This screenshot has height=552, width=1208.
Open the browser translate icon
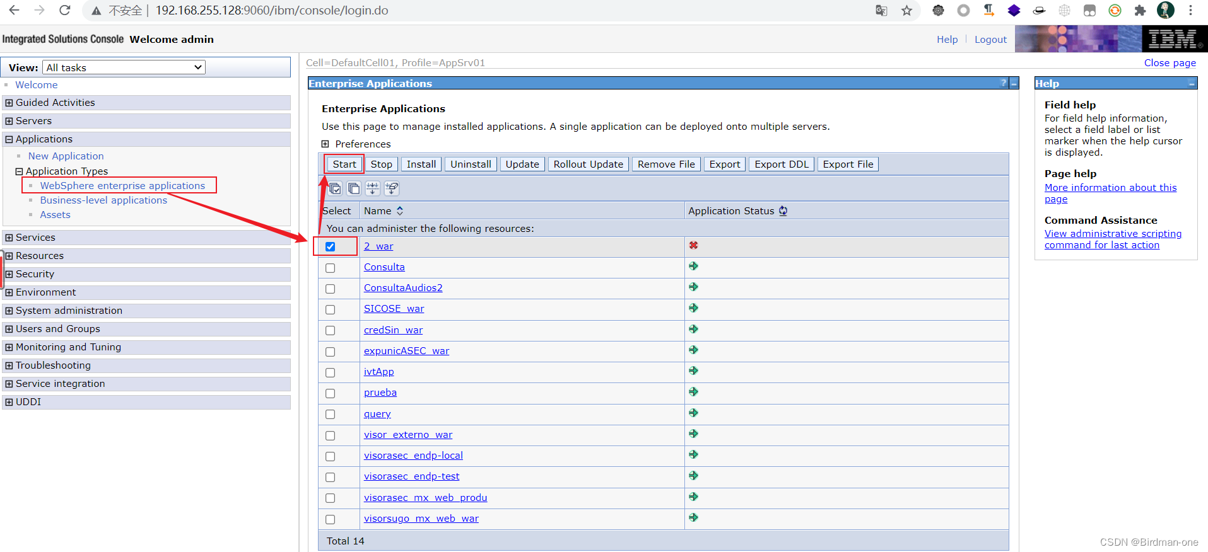881,10
